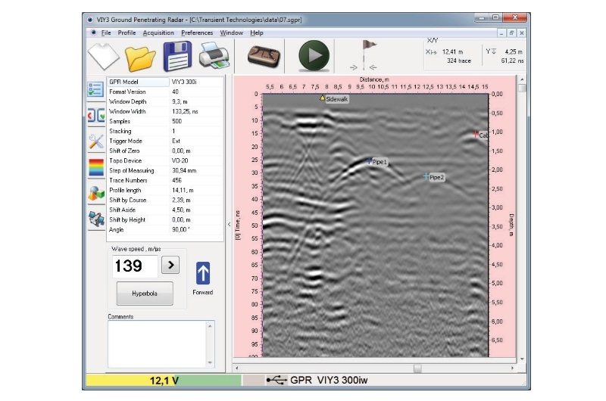
Task: Click the horizontal scrollbar right arrow
Action: [x=513, y=368]
